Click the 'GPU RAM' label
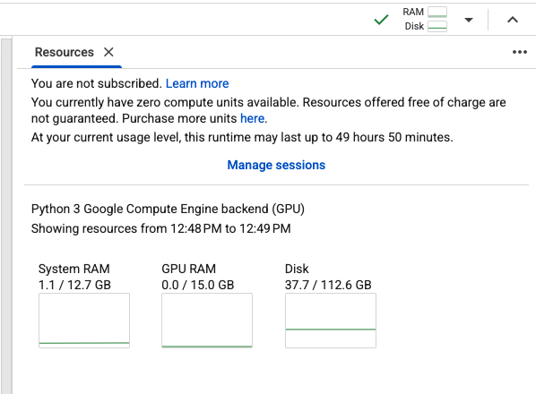This screenshot has width=536, height=394. tap(189, 269)
